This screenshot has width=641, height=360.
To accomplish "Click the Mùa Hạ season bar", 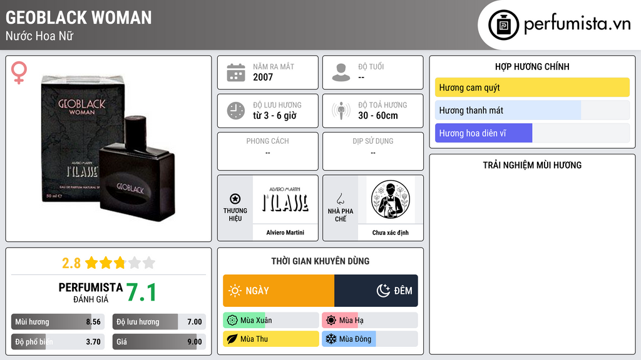I will tap(370, 321).
